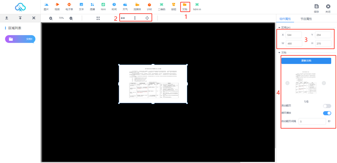337x163 pixels.
Task: Add an hdmi in source
Action: (197, 6)
